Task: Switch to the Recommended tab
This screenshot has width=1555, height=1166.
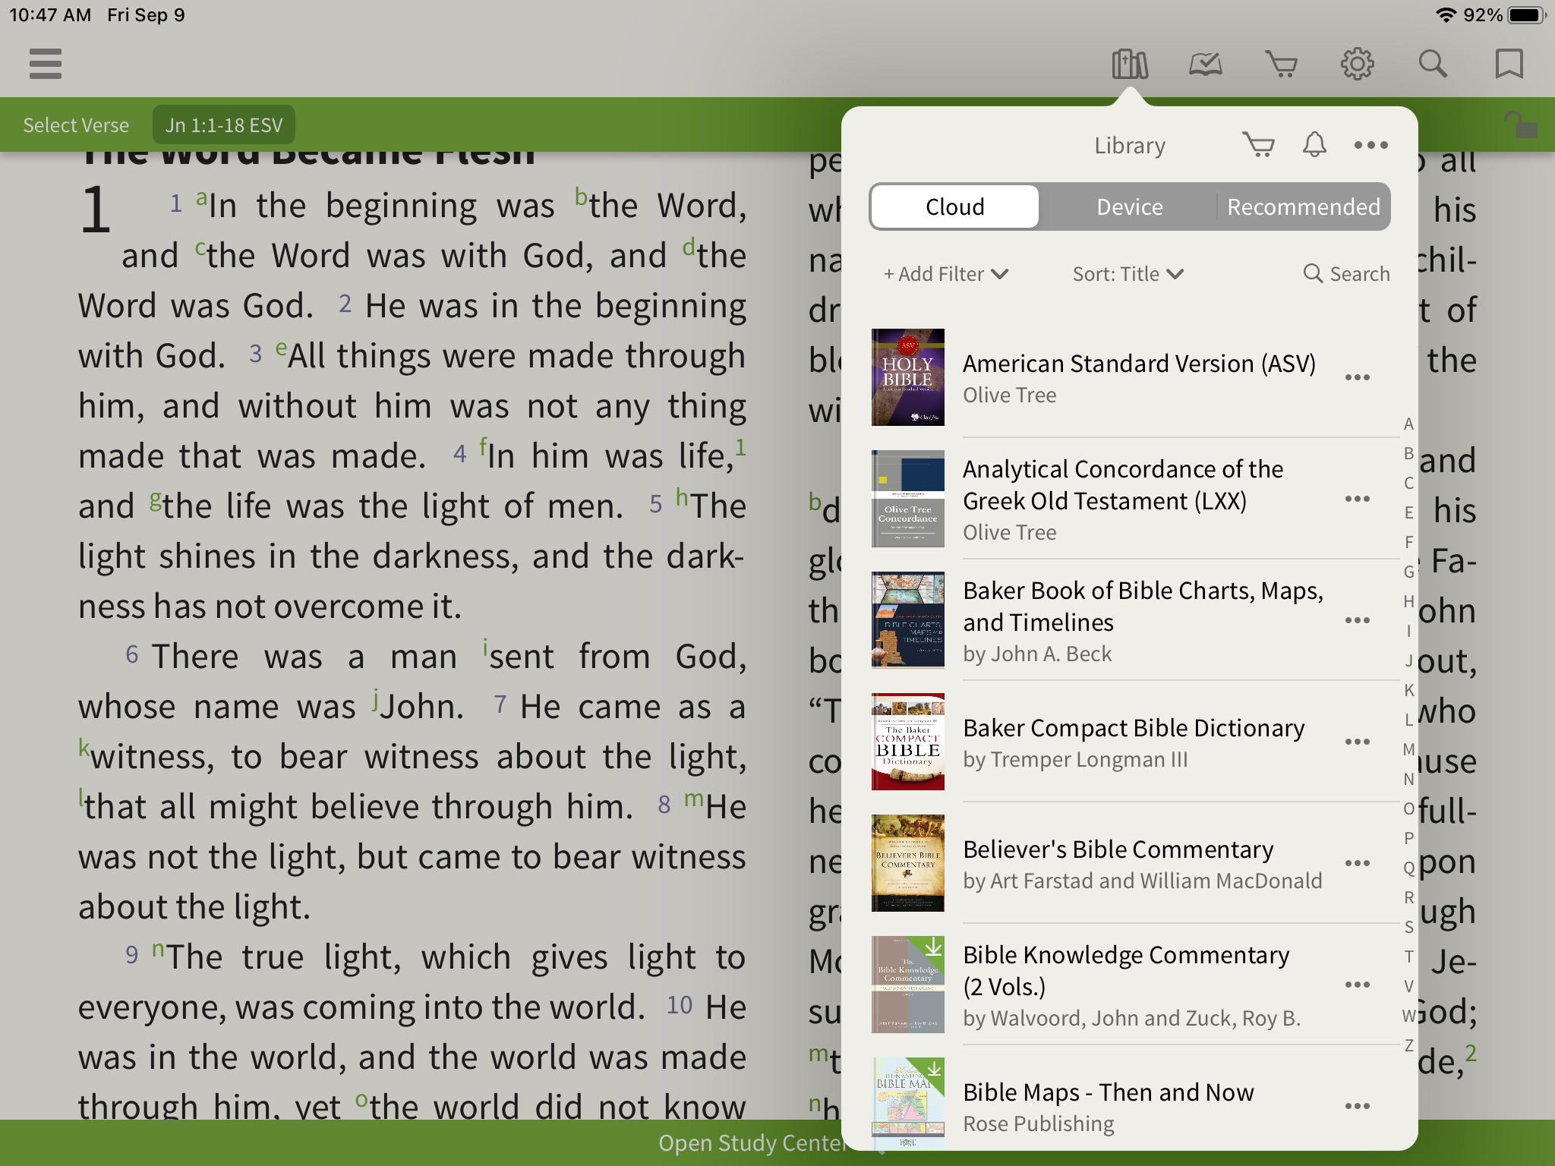Action: coord(1304,206)
